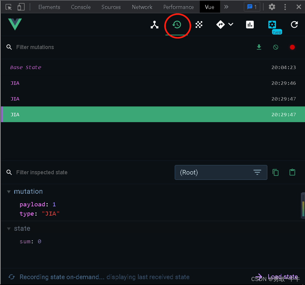
Task: Select the Base State entry
Action: pyautogui.click(x=26, y=67)
